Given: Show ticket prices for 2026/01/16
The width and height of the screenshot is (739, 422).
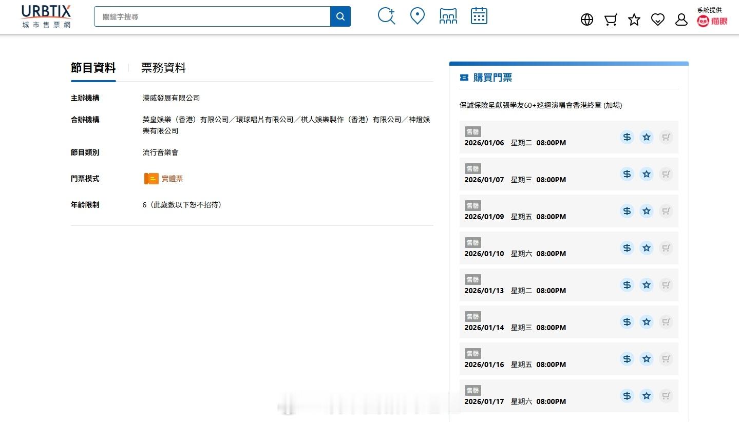Looking at the screenshot, I should point(627,359).
